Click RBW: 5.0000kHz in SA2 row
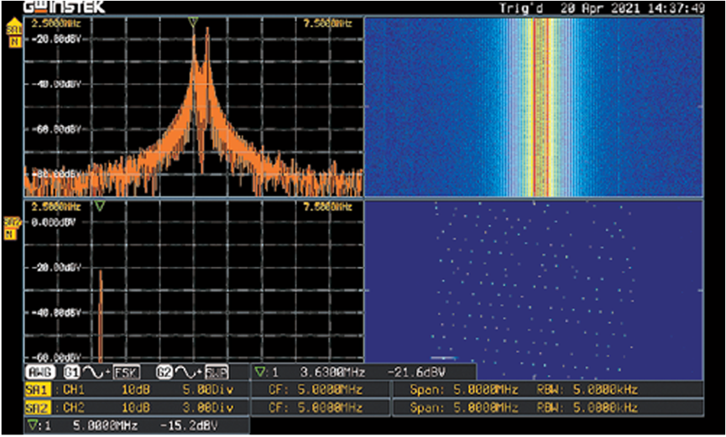The height and width of the screenshot is (437, 726). click(588, 408)
